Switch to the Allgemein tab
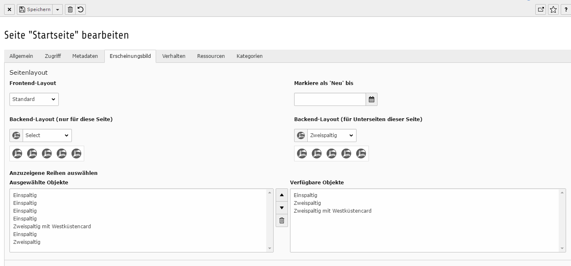The height and width of the screenshot is (266, 571). (x=21, y=56)
